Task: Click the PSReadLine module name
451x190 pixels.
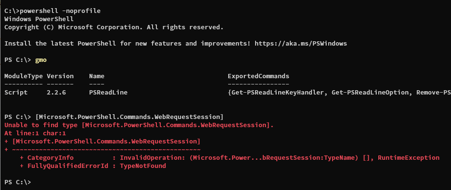Action: pos(108,93)
